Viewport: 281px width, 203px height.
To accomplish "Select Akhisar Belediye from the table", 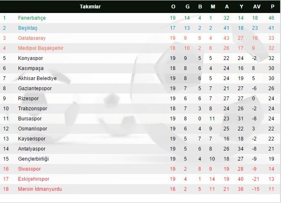I will click(x=37, y=78).
